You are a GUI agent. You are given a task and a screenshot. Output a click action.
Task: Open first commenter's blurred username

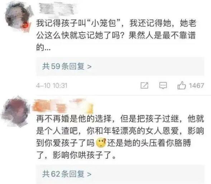(58, 9)
